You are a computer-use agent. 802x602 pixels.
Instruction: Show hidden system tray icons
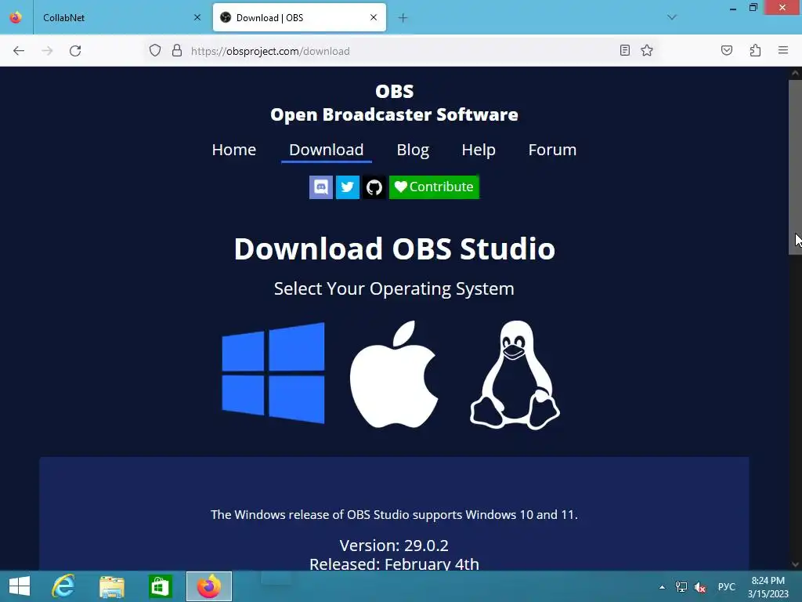pyautogui.click(x=662, y=587)
